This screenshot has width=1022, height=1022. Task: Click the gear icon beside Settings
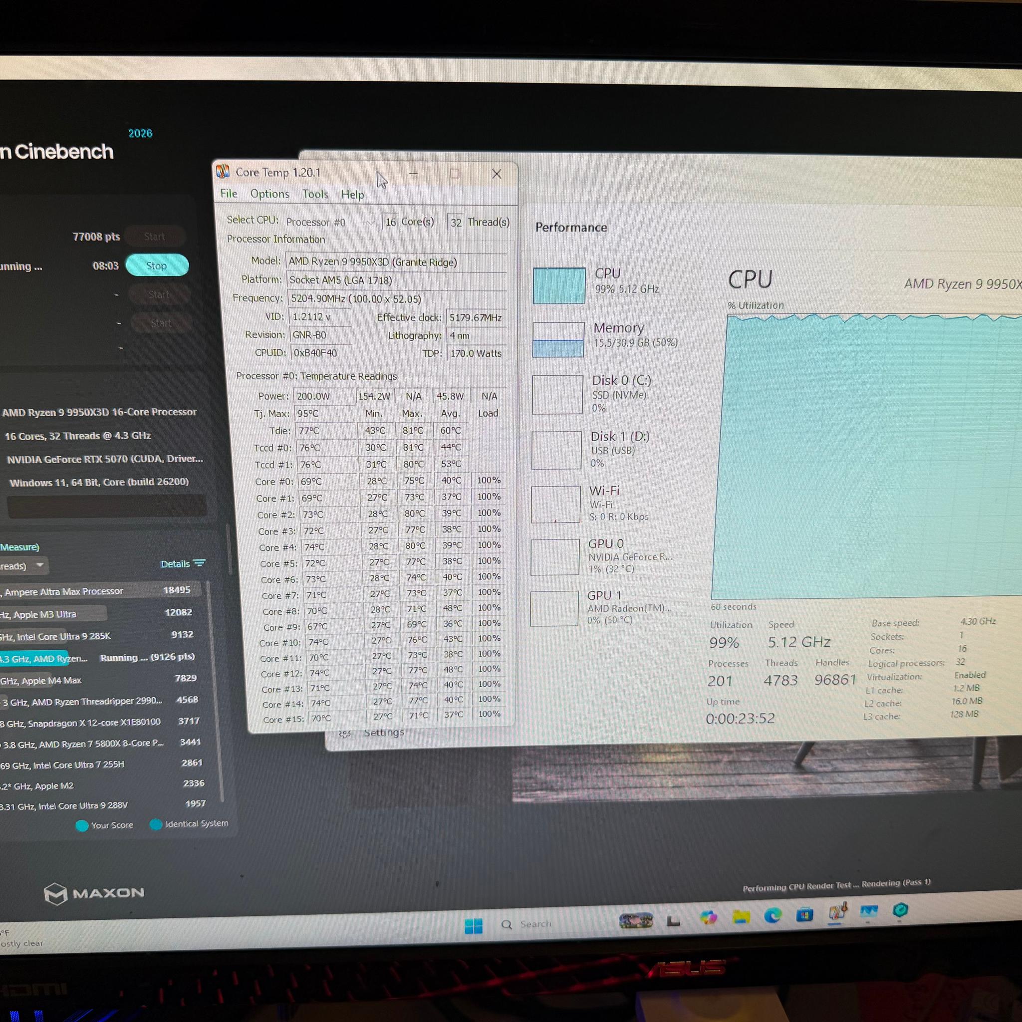(344, 733)
